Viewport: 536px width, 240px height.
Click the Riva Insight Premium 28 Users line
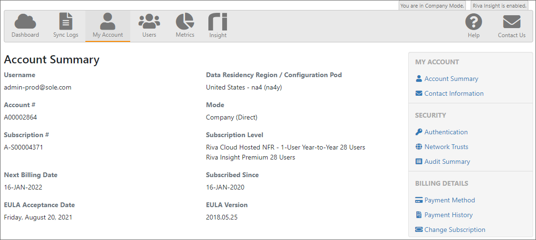pos(250,158)
